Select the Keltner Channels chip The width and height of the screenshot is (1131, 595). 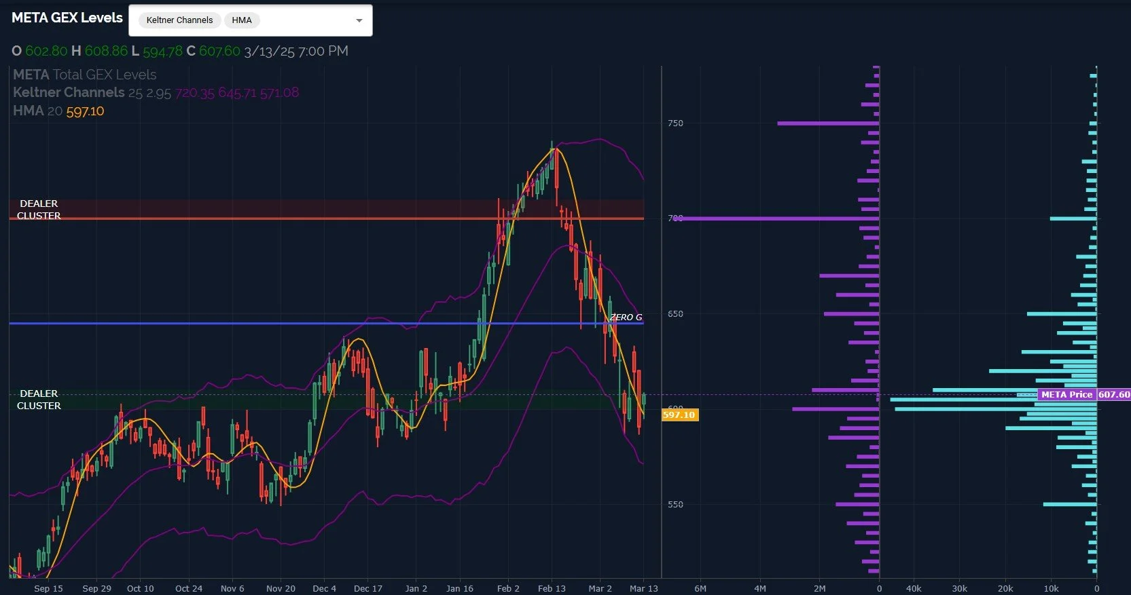pos(179,20)
